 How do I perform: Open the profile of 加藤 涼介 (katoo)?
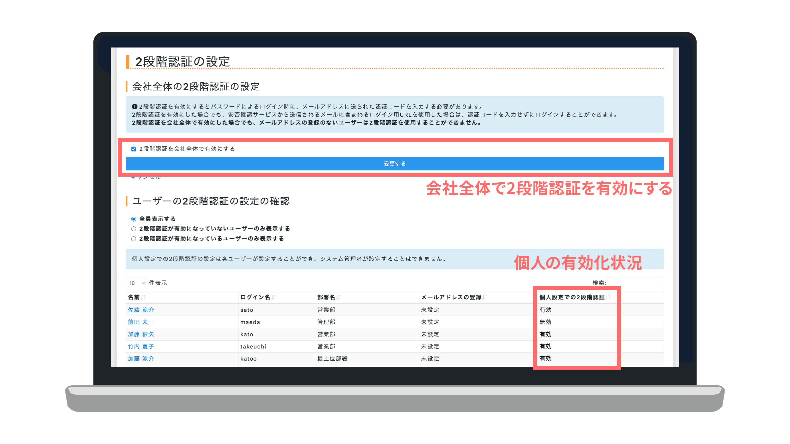140,359
